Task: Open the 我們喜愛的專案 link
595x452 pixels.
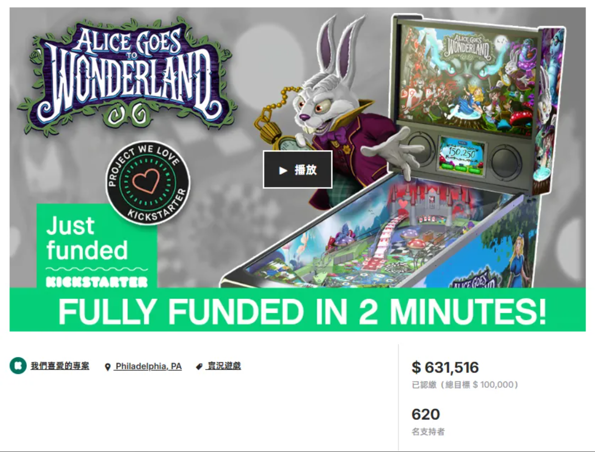Action: [60, 366]
